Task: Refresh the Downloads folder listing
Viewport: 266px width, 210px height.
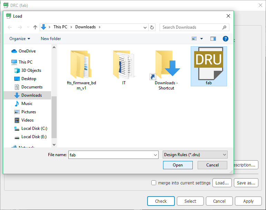Action: [x=152, y=27]
